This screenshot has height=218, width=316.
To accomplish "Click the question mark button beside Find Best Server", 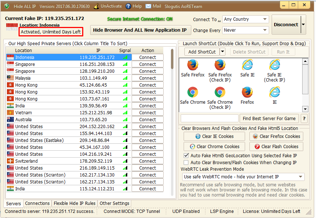I will (304, 119).
